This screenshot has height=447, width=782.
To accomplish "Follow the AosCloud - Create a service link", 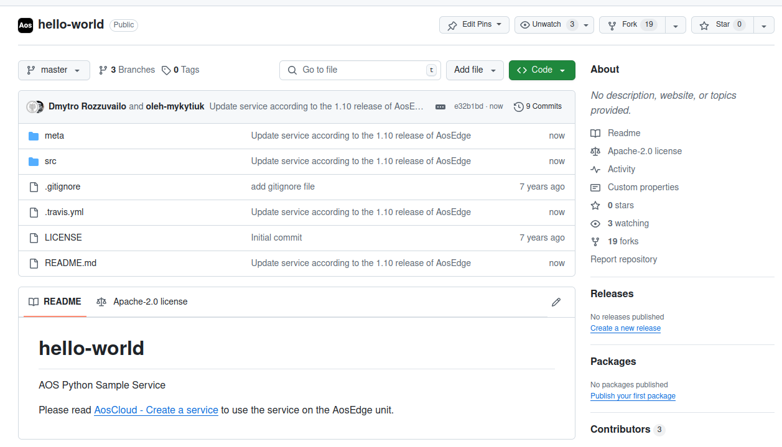I will (156, 410).
